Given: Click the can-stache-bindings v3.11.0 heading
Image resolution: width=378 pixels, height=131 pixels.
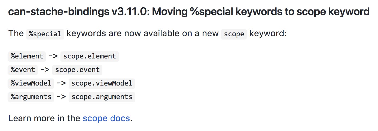Looking at the screenshot, I should [x=189, y=12].
